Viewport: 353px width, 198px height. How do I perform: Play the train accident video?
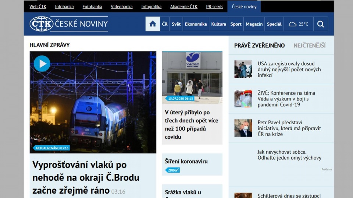[x=42, y=64]
